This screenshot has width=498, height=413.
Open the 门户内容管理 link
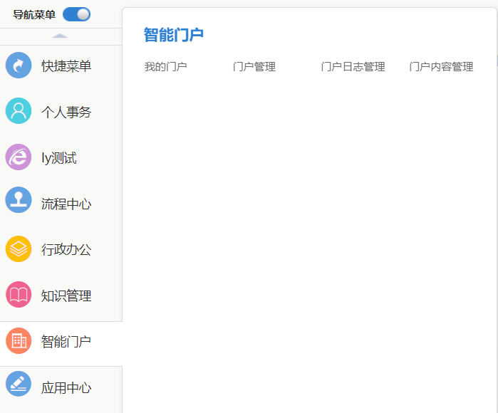click(x=441, y=67)
